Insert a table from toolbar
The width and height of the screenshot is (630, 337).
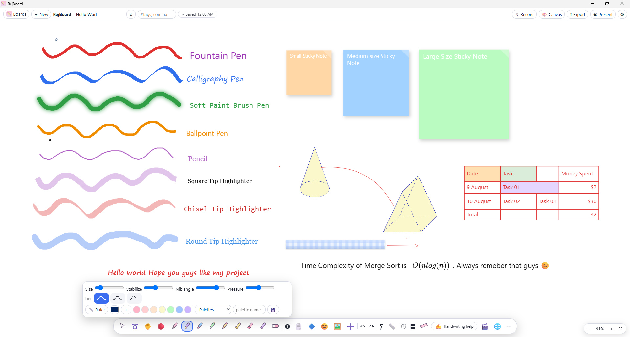point(413,326)
